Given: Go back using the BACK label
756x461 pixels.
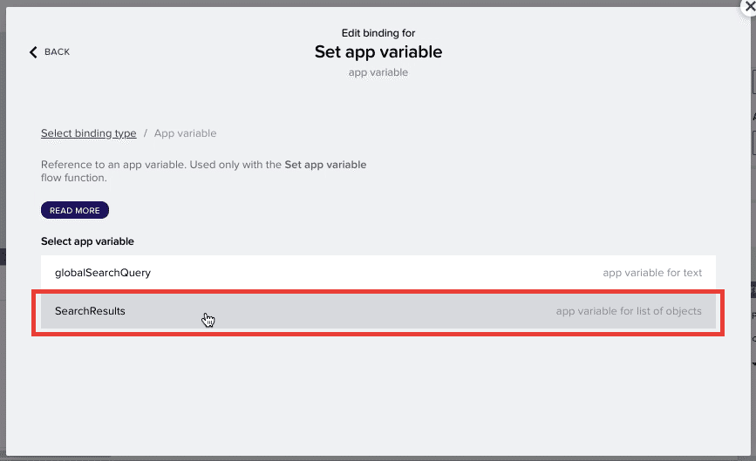Looking at the screenshot, I should tap(57, 51).
